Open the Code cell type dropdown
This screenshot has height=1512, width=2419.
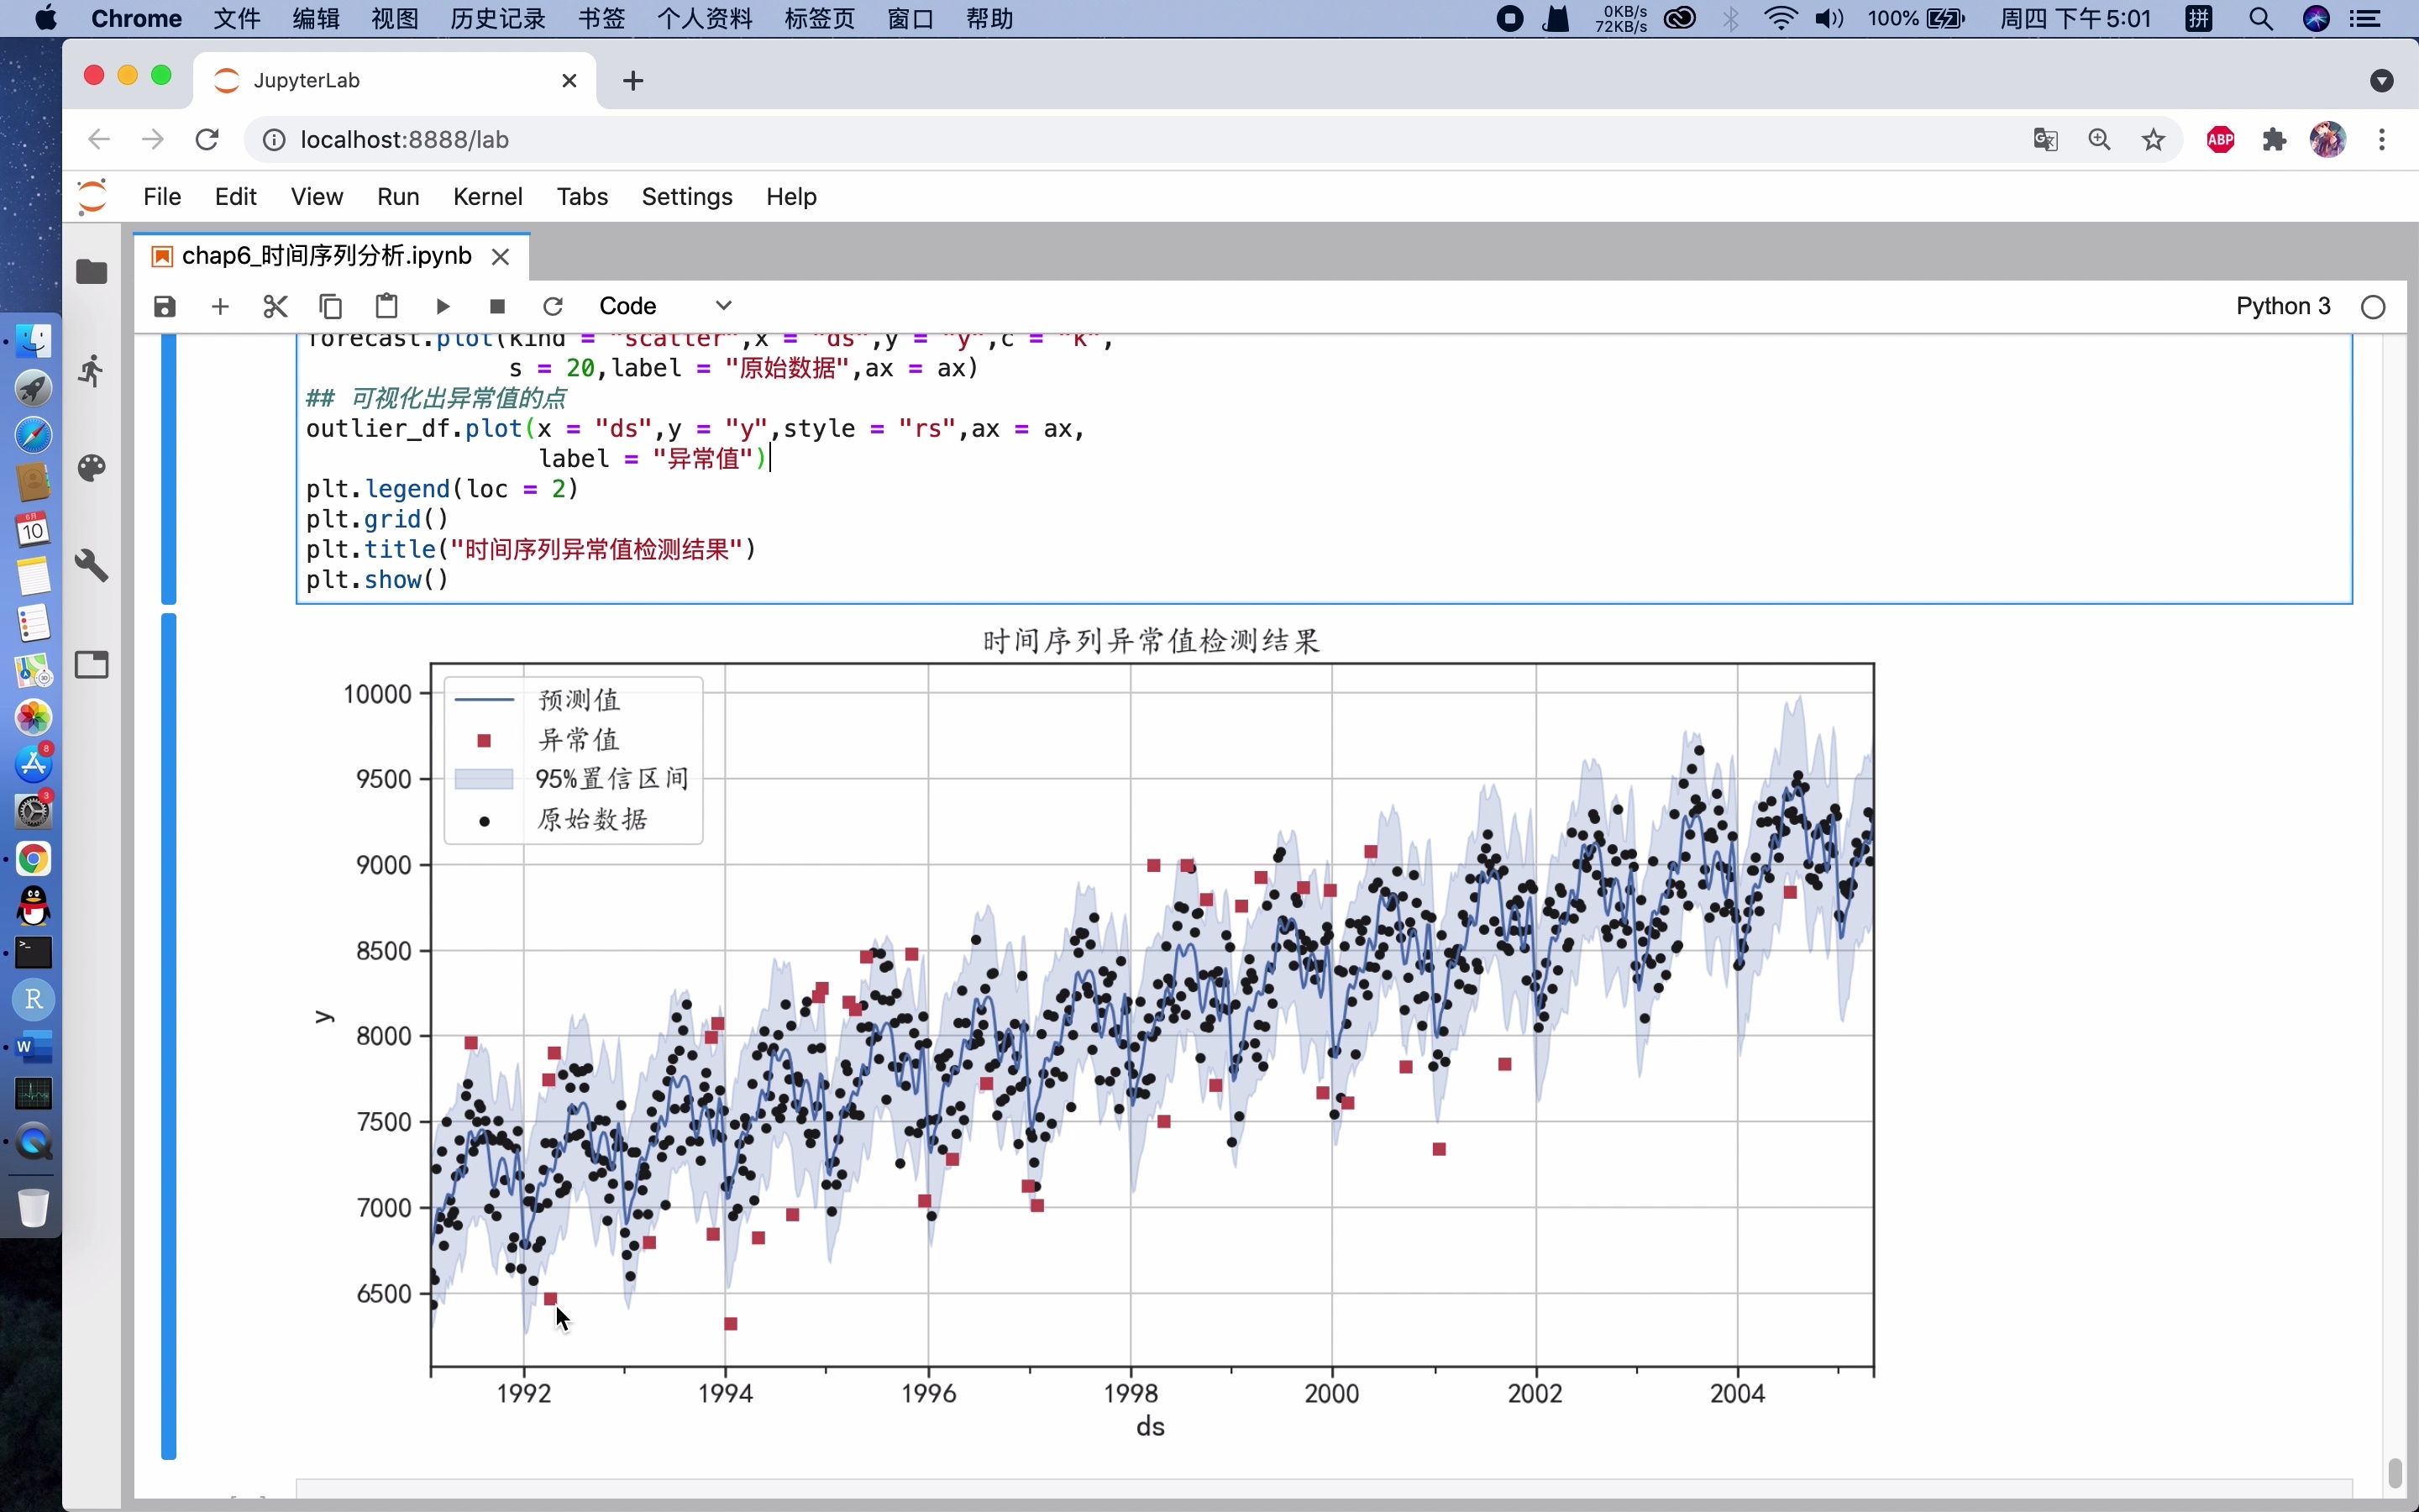coord(664,306)
